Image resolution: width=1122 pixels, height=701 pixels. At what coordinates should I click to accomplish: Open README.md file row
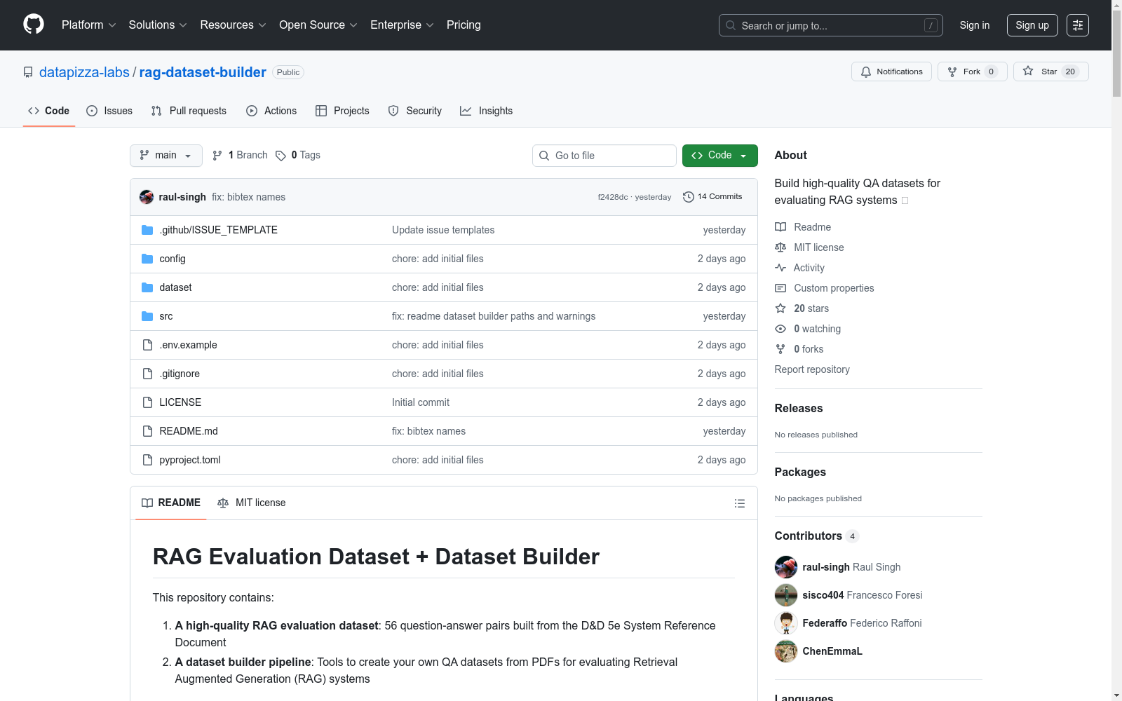[443, 431]
